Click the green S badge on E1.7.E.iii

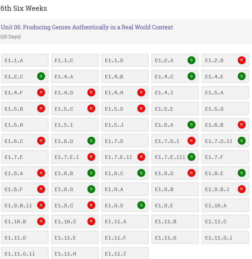[191, 157]
